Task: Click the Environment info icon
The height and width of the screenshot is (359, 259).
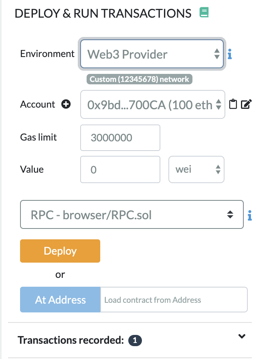Action: click(x=230, y=54)
